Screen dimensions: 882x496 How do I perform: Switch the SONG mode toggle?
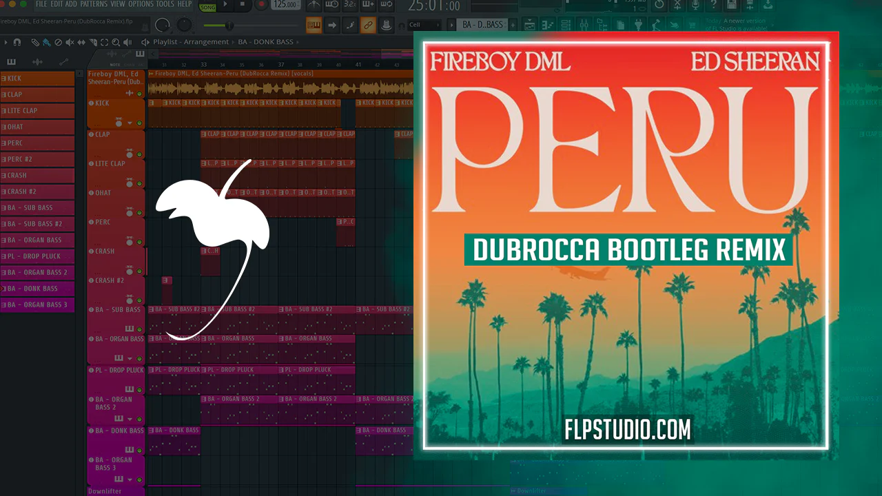(x=206, y=6)
